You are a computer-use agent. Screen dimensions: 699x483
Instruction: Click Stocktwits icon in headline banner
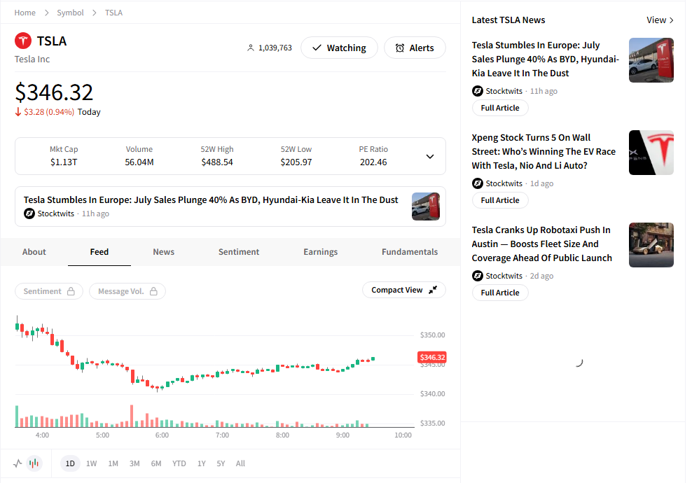[29, 213]
